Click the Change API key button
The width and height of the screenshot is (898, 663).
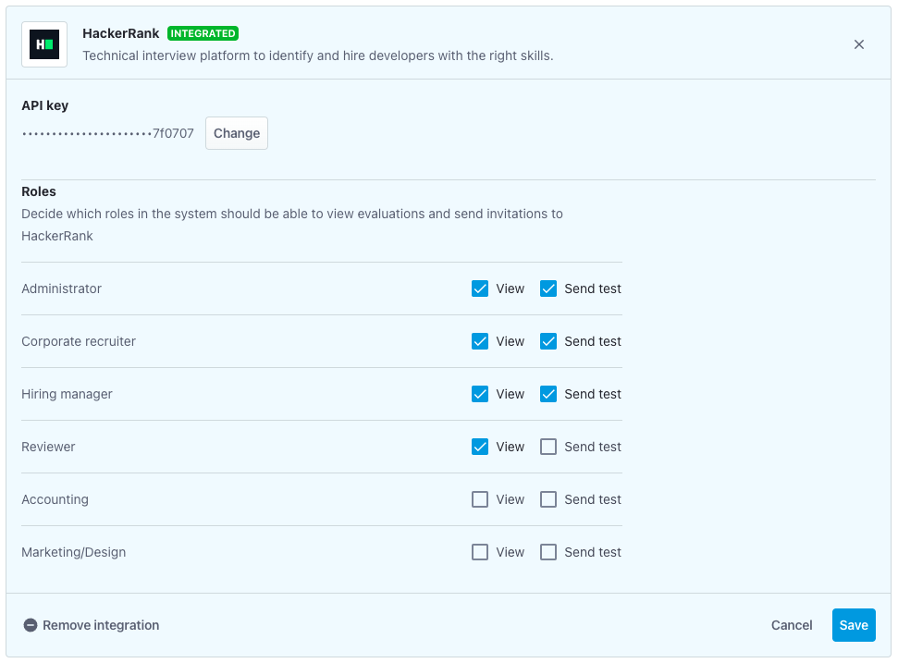[237, 133]
